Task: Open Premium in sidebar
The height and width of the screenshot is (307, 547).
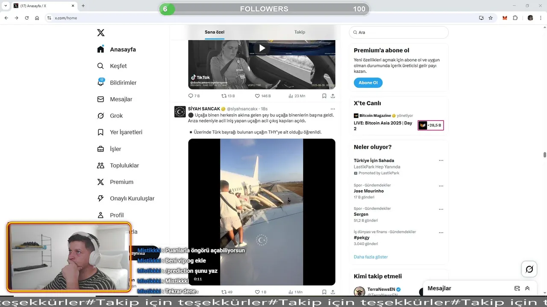Action: [x=115, y=182]
